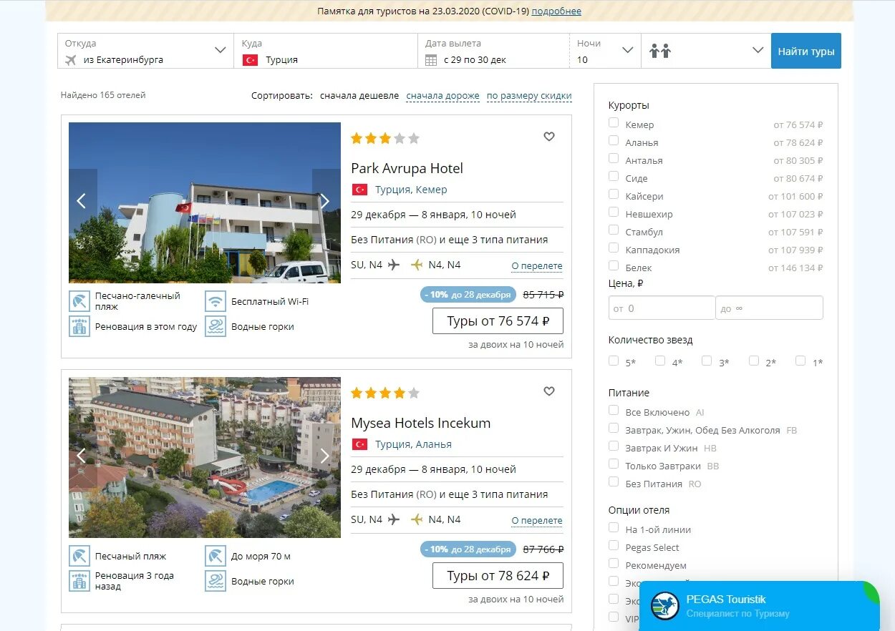Tick the Pegas Select option
Viewport: 895px width, 631px height.
[614, 545]
